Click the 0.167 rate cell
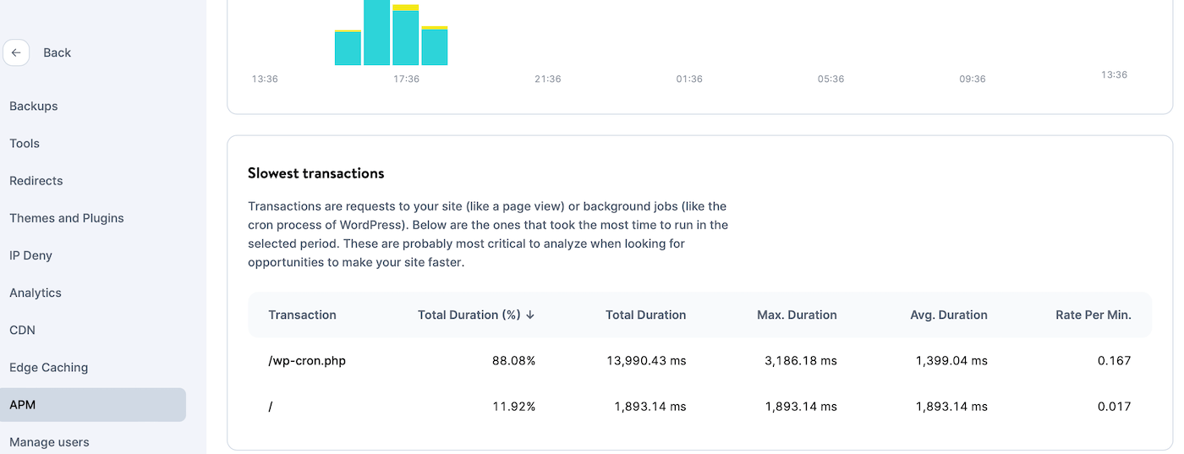The image size is (1184, 454). (x=1115, y=360)
